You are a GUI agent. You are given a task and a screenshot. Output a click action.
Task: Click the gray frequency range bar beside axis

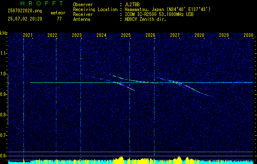pyautogui.click(x=8, y=100)
